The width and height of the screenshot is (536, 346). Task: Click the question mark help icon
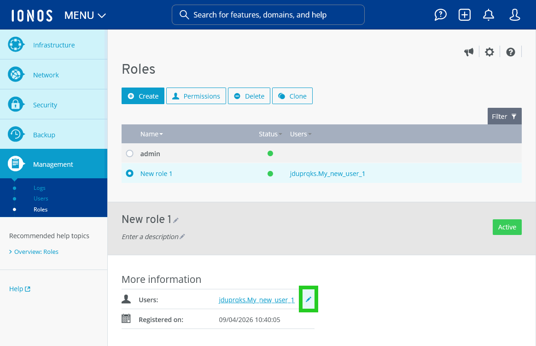tap(510, 52)
